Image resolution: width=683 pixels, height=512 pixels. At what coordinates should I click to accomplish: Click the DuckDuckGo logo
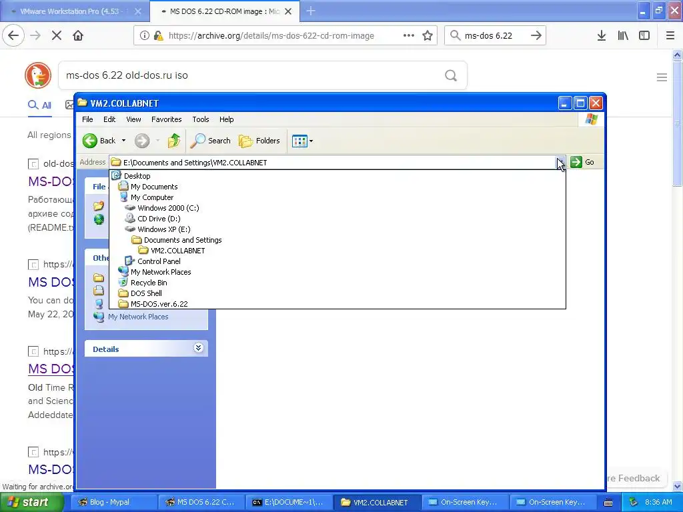[x=38, y=75]
